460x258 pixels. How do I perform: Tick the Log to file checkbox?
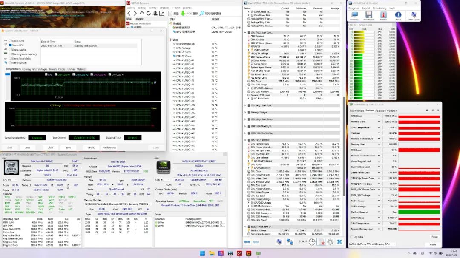pyautogui.click(x=351, y=237)
